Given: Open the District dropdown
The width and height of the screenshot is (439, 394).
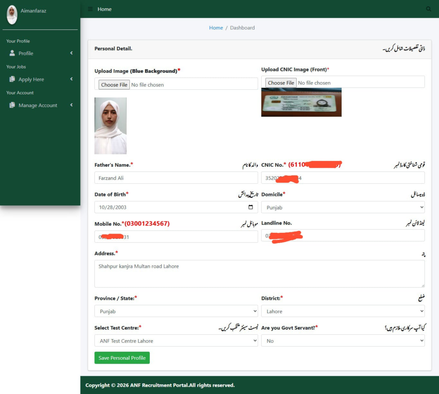Looking at the screenshot, I should (343, 311).
